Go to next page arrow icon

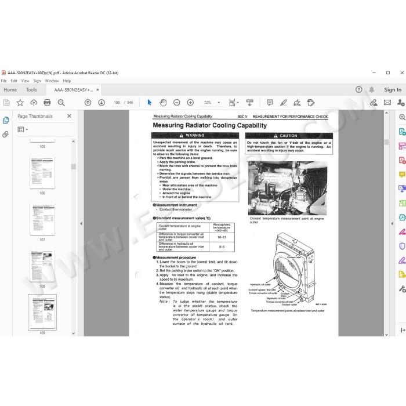pyautogui.click(x=101, y=103)
